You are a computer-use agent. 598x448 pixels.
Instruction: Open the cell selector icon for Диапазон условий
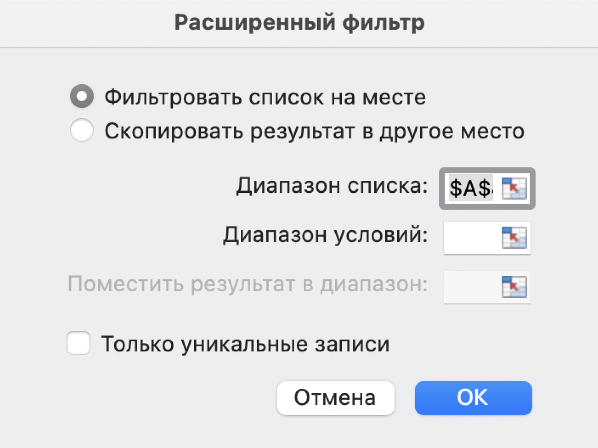point(514,237)
